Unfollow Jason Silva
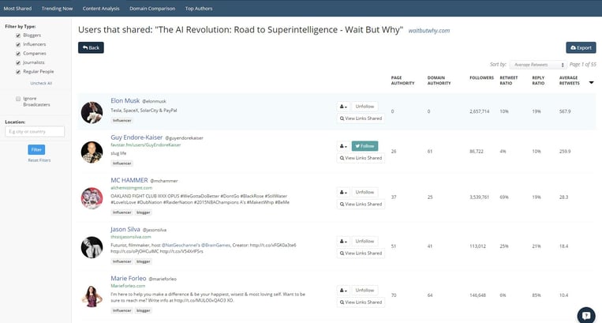The height and width of the screenshot is (323, 602). click(x=365, y=241)
